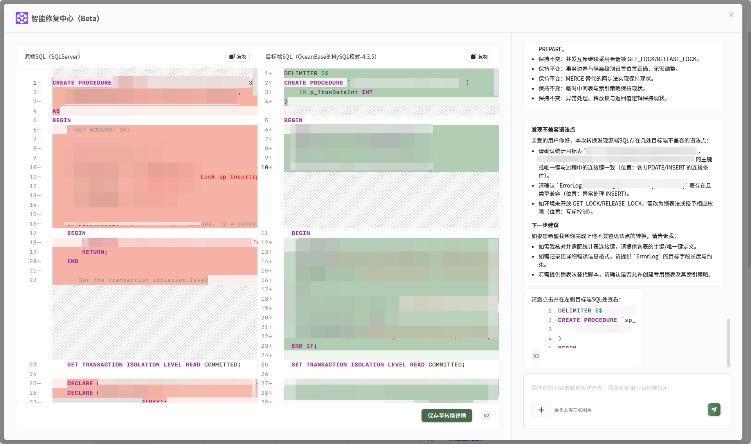Click the plus icon to upload an image
The width and height of the screenshot is (751, 444).
point(541,410)
